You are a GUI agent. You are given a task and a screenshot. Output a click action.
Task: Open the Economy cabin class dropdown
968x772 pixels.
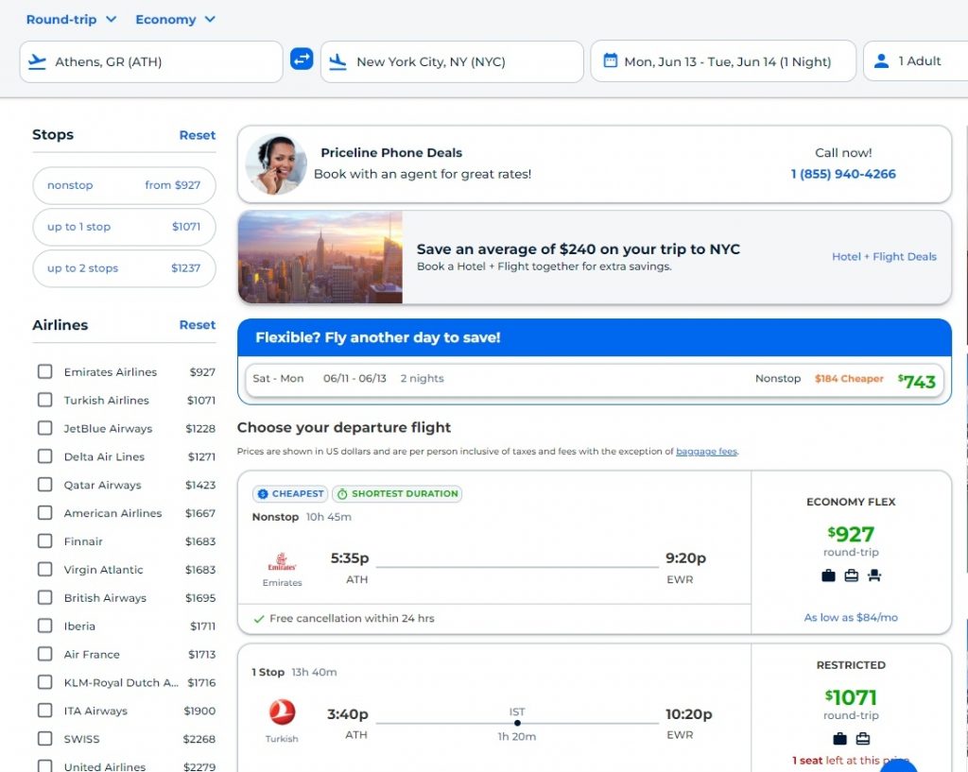[175, 19]
